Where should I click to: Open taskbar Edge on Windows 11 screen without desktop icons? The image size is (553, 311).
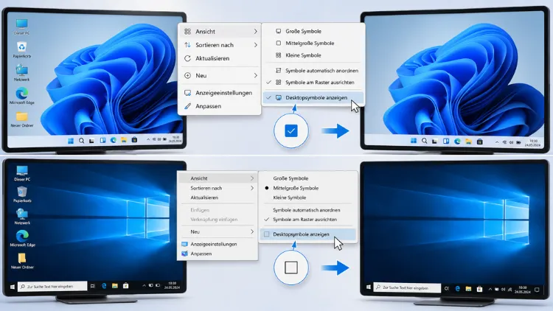click(457, 141)
